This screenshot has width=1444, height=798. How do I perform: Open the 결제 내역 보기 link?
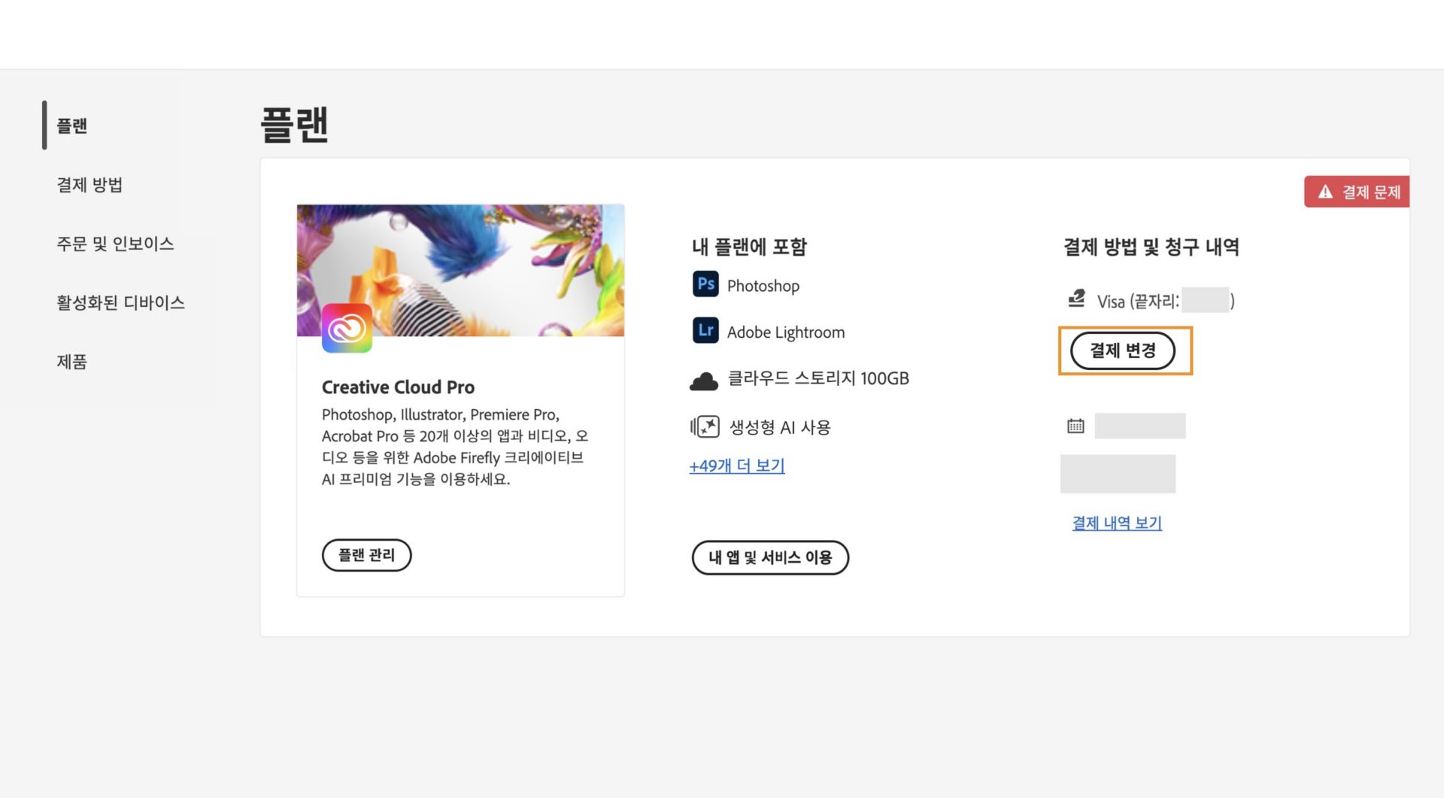(1115, 522)
